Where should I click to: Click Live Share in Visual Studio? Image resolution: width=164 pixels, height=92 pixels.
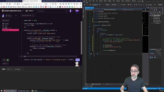point(149,5)
